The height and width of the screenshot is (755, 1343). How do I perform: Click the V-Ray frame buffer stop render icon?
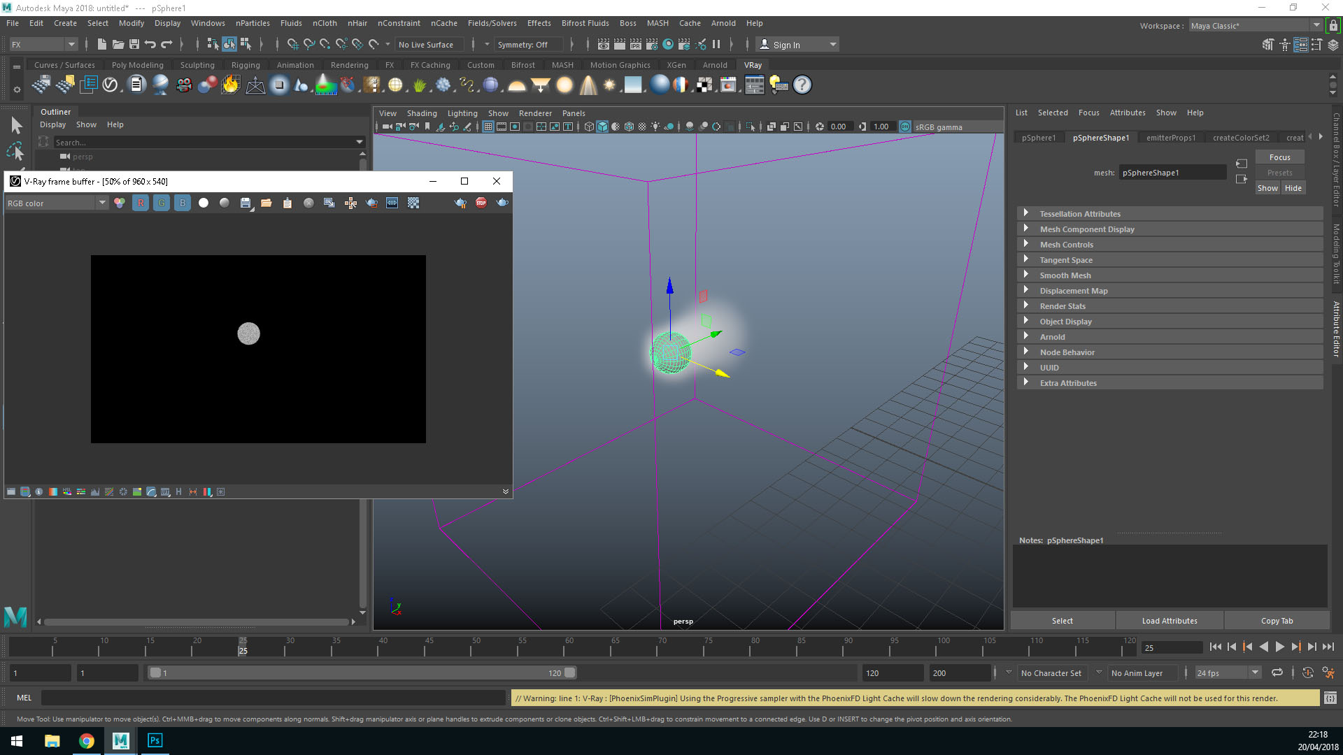tap(481, 203)
